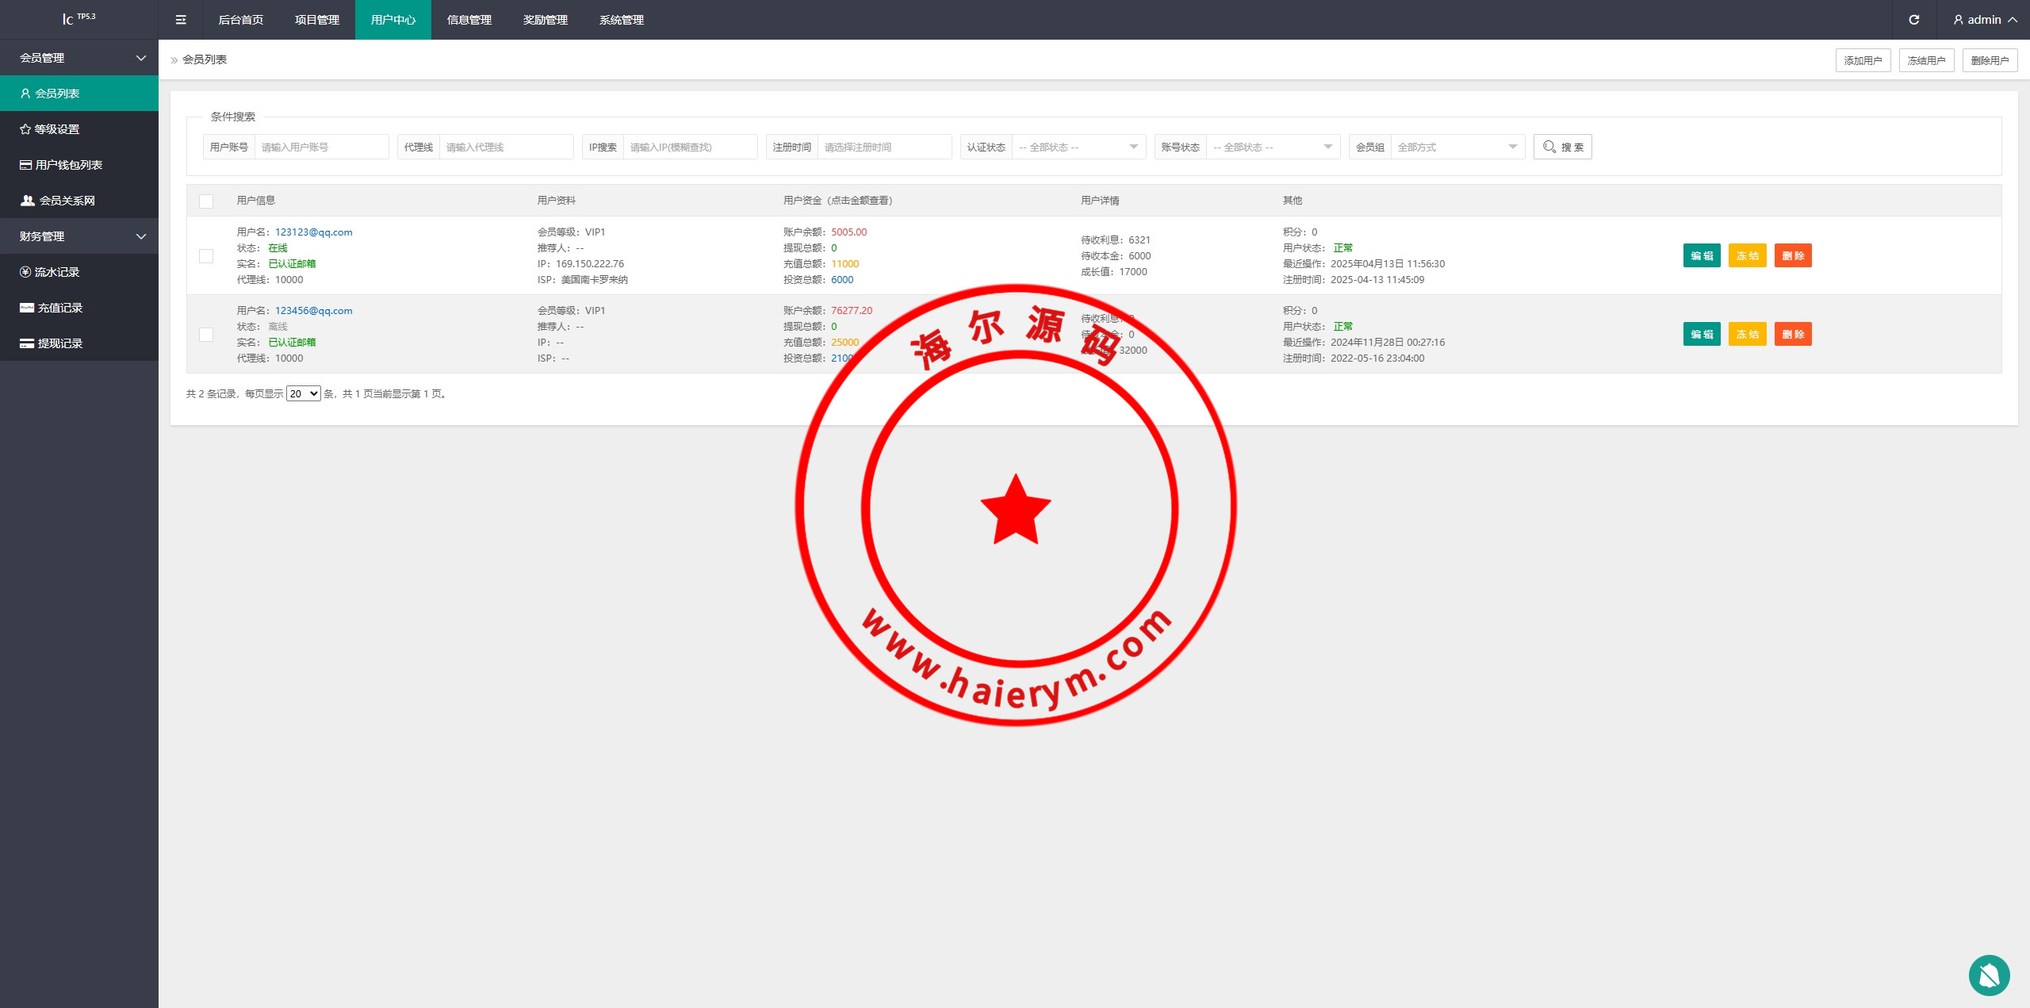Switch to 项目管理 top menu

point(316,20)
